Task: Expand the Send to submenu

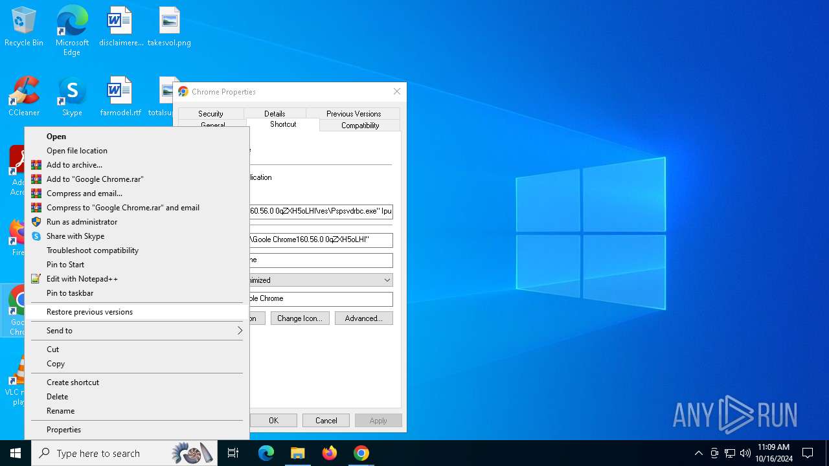Action: tap(137, 331)
